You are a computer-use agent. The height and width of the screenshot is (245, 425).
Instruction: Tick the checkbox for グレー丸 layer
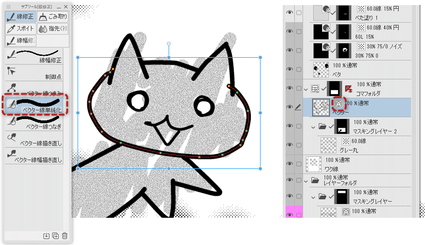click(299, 145)
